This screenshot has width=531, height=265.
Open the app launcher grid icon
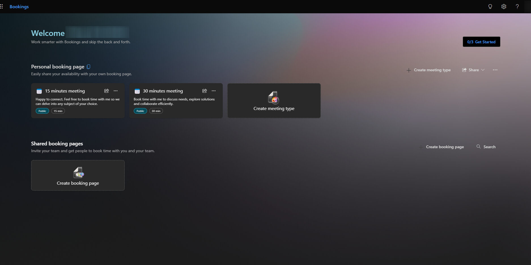(2, 7)
